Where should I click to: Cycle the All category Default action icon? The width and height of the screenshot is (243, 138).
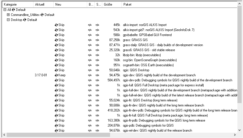click(13, 10)
